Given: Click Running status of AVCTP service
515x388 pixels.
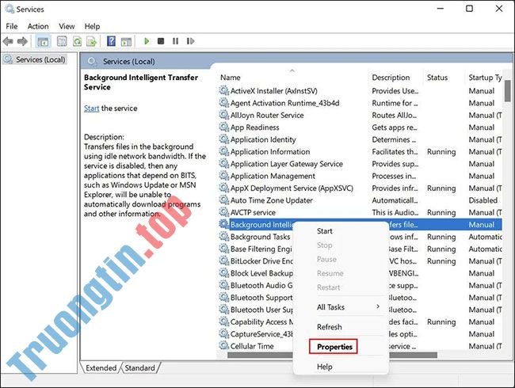Looking at the screenshot, I should click(x=441, y=212).
